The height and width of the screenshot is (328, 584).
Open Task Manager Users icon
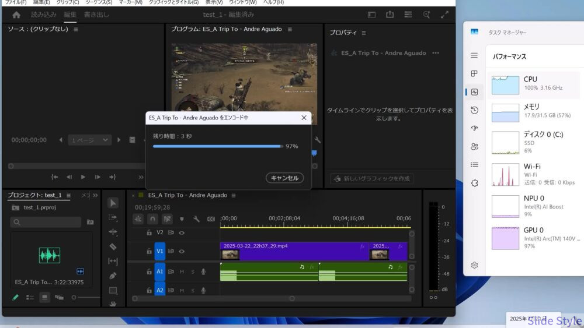(x=474, y=146)
